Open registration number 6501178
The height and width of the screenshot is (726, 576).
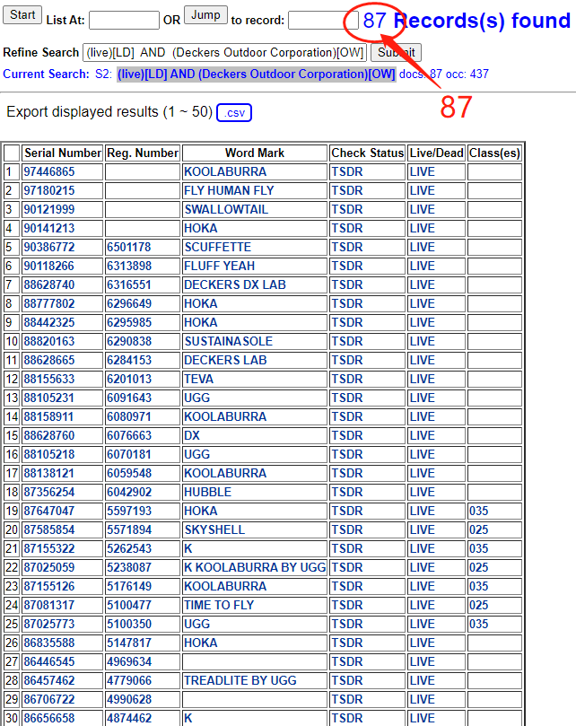tap(128, 248)
